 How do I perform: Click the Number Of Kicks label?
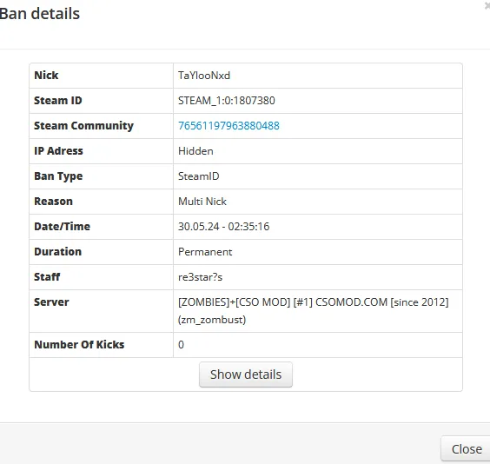point(79,345)
